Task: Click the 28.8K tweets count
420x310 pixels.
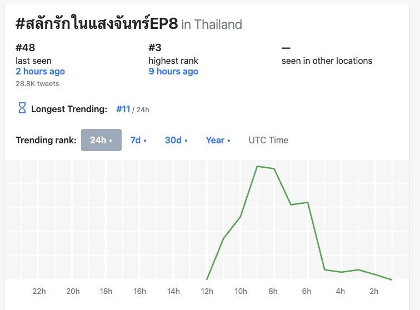Action: [x=37, y=84]
